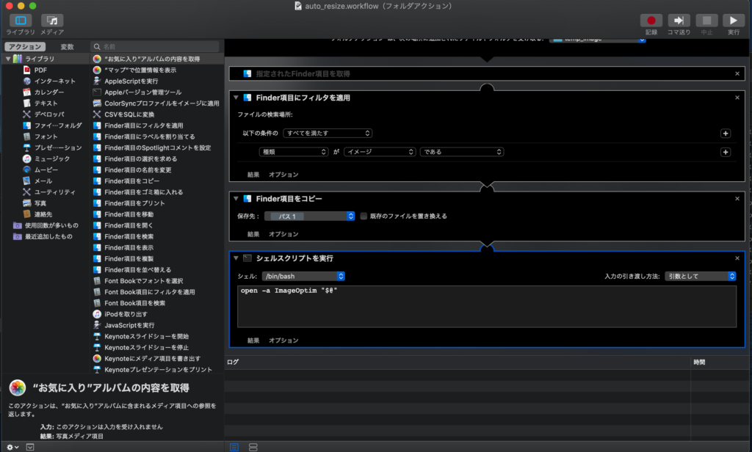752x452 pixels.
Task: Open the Media browser button
Action: click(x=52, y=21)
